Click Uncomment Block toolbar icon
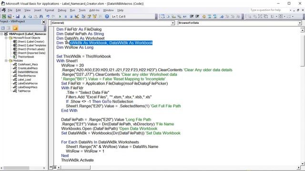 pyautogui.click(x=215, y=17)
